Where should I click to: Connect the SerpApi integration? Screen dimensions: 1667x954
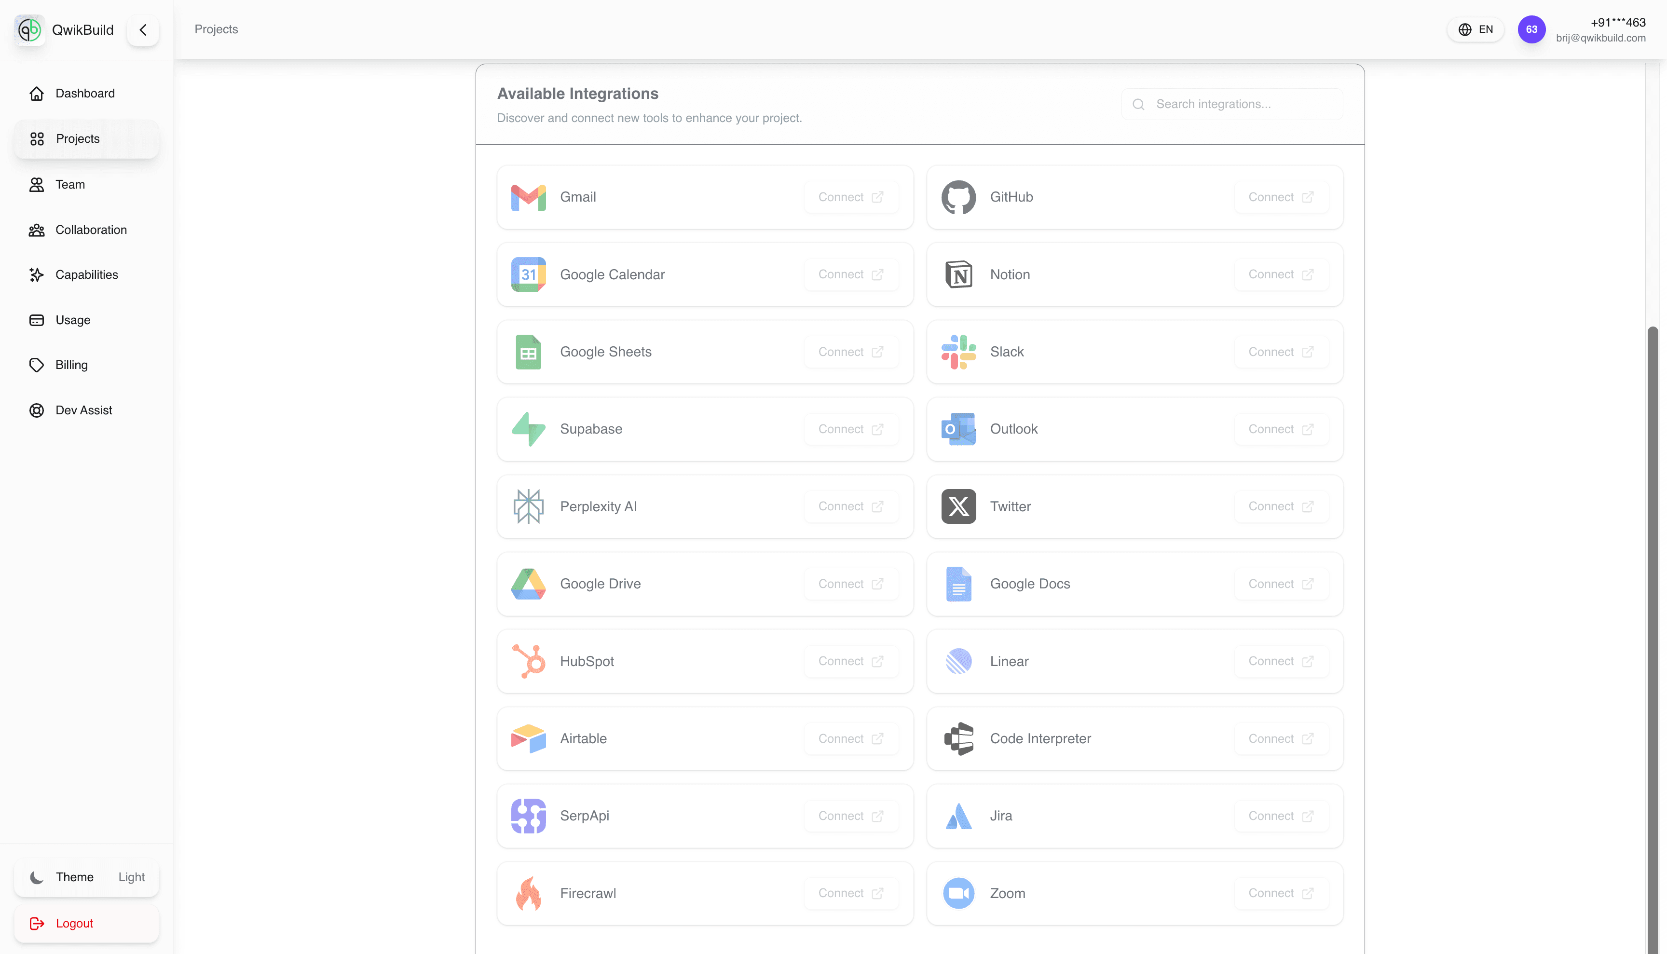(x=850, y=816)
